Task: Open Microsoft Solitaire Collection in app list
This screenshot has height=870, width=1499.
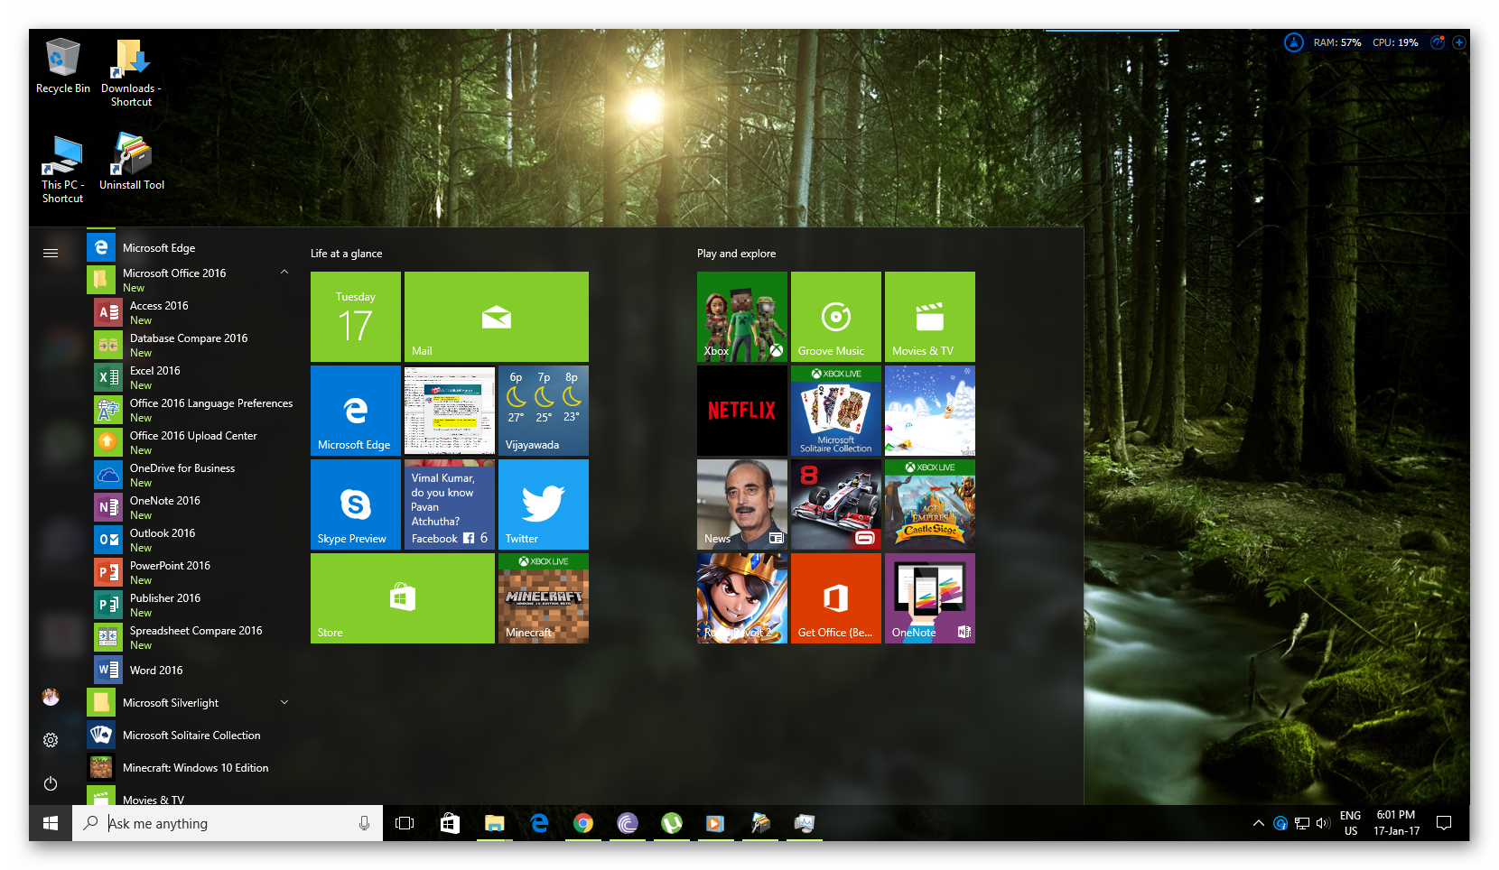Action: point(191,735)
